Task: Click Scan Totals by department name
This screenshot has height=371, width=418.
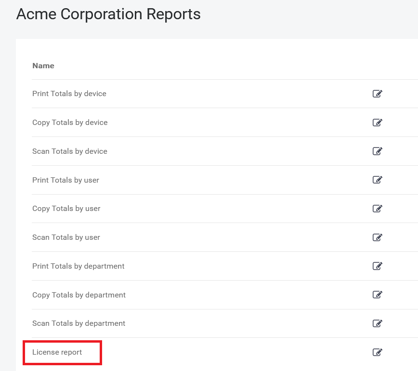Action: tap(79, 323)
